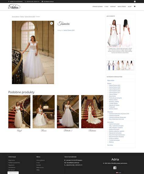
Task: Open Polityka prywatności footer link
Action: pyautogui.click(x=14, y=162)
